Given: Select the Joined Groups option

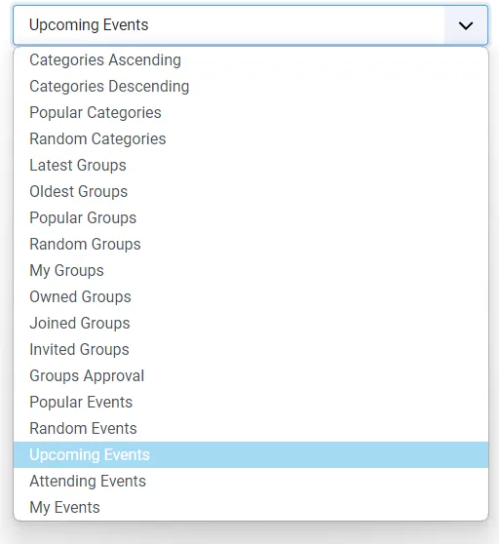Looking at the screenshot, I should coord(250,324).
